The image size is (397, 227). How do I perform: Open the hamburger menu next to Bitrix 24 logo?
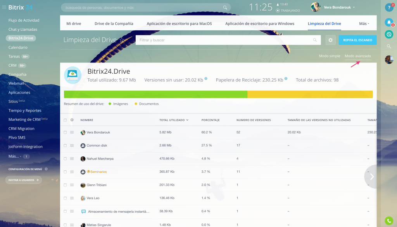4,7
